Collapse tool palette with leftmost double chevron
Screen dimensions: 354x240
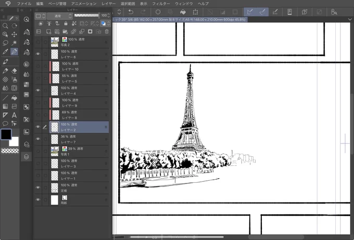[2, 10]
